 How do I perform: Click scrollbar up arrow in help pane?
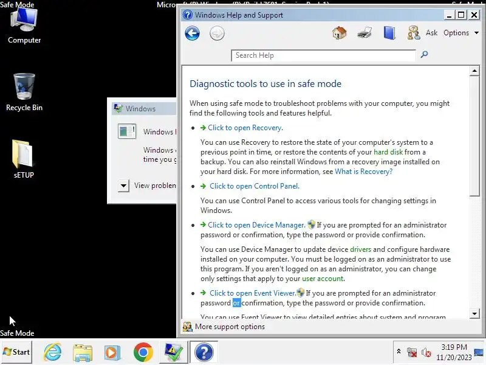coord(474,71)
